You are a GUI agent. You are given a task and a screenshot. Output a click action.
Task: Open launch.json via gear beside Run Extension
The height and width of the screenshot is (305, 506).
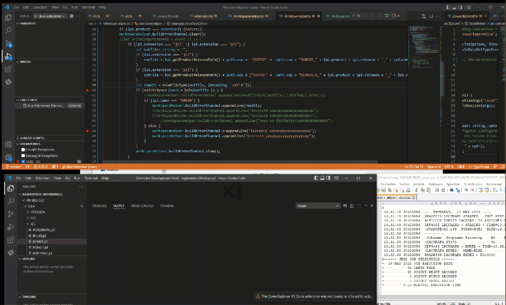pyautogui.click(x=72, y=16)
